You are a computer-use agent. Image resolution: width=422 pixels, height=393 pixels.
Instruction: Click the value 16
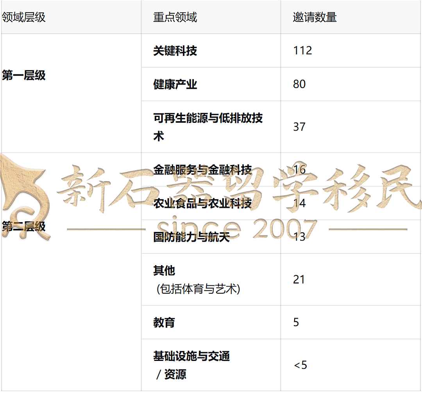pos(299,170)
